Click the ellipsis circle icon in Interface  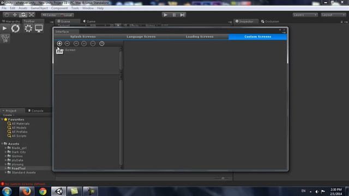[93, 44]
